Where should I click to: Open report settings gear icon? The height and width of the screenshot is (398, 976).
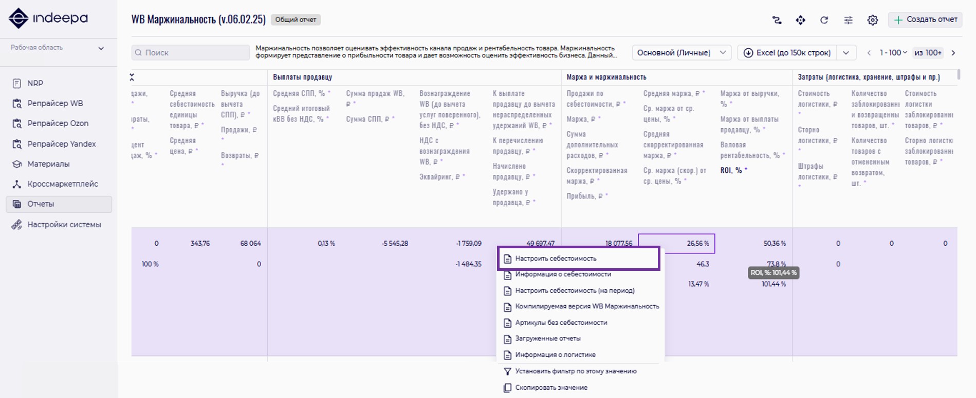[872, 20]
